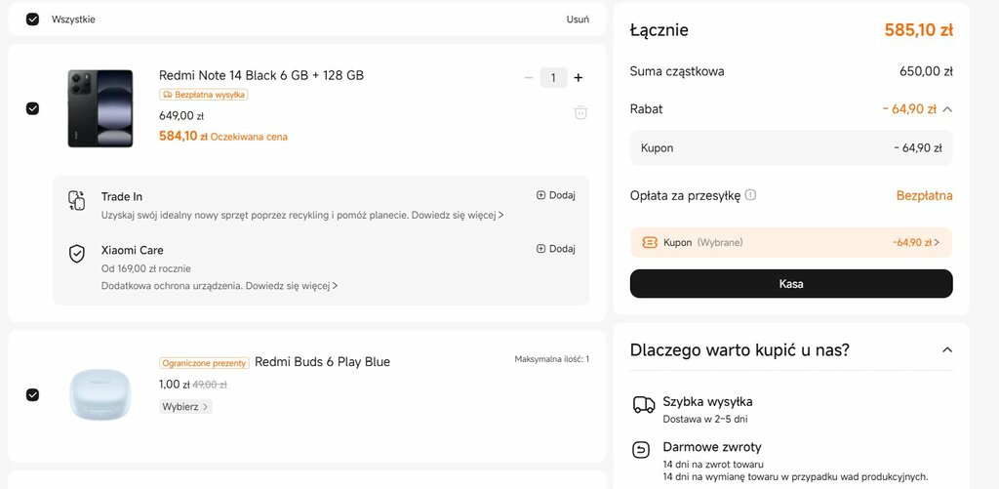The width and height of the screenshot is (999, 489).
Task: Click the Xiaomi Care shield icon
Action: click(x=76, y=254)
